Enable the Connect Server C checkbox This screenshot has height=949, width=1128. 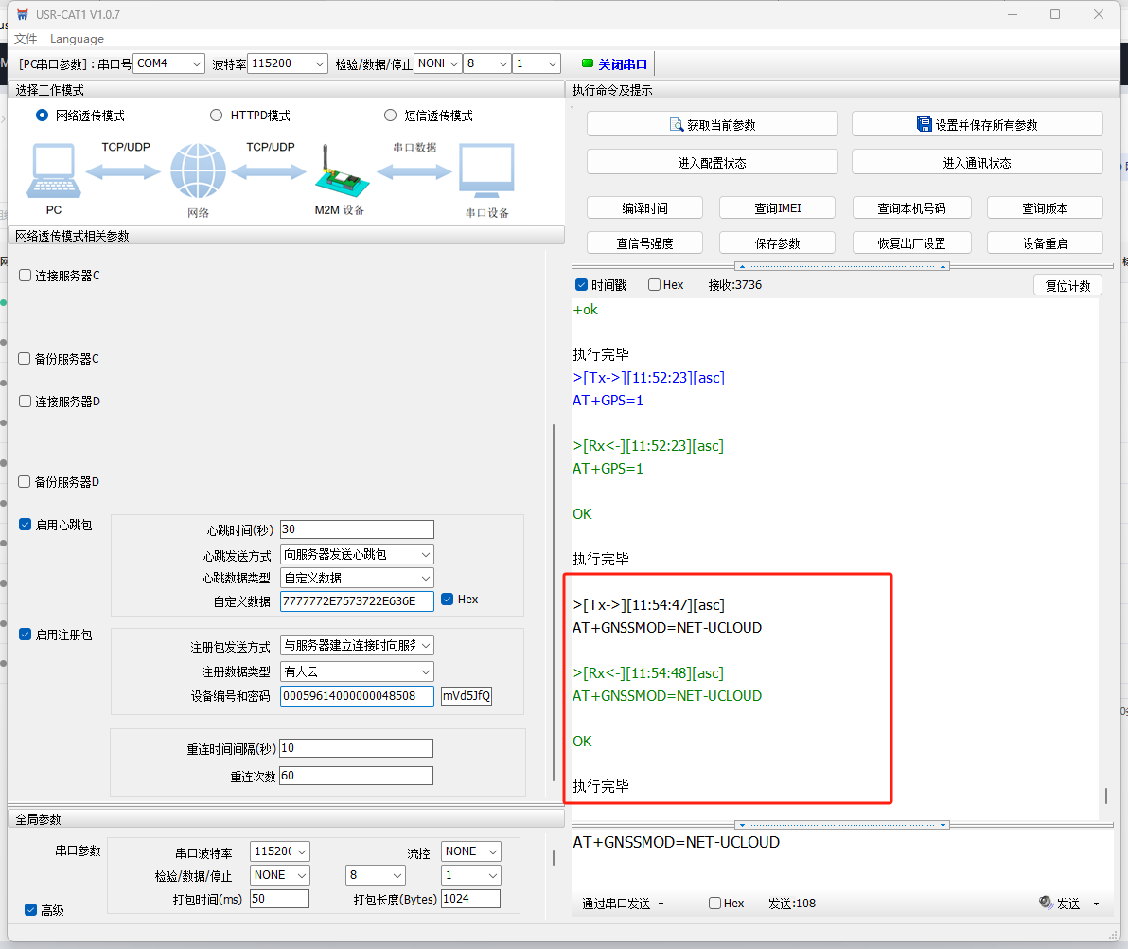(x=26, y=276)
